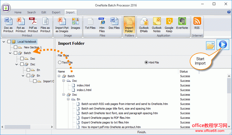Screen dimensions: 232x135
Task: Check the New Section 1 checkbox
Action: [15, 47]
